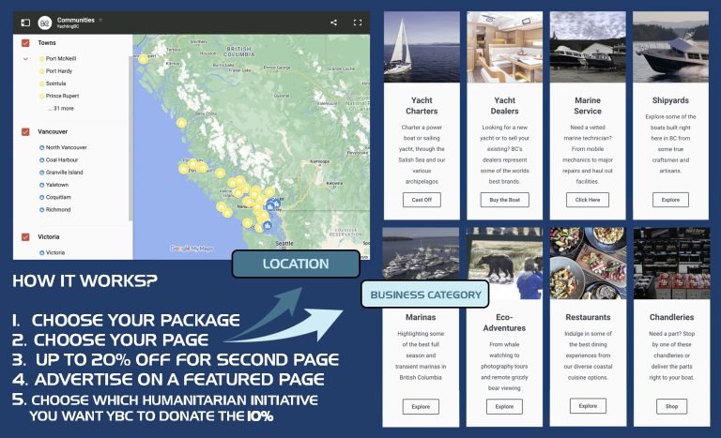Select the Port McNeill yellow marker icon
Viewport: 721px width, 438px height.
pos(41,58)
